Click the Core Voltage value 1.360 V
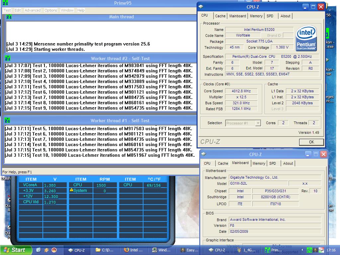This screenshot has height=255, width=340. pos(282,47)
